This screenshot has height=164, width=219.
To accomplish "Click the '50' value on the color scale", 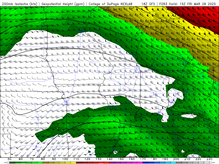I will [9, 159].
